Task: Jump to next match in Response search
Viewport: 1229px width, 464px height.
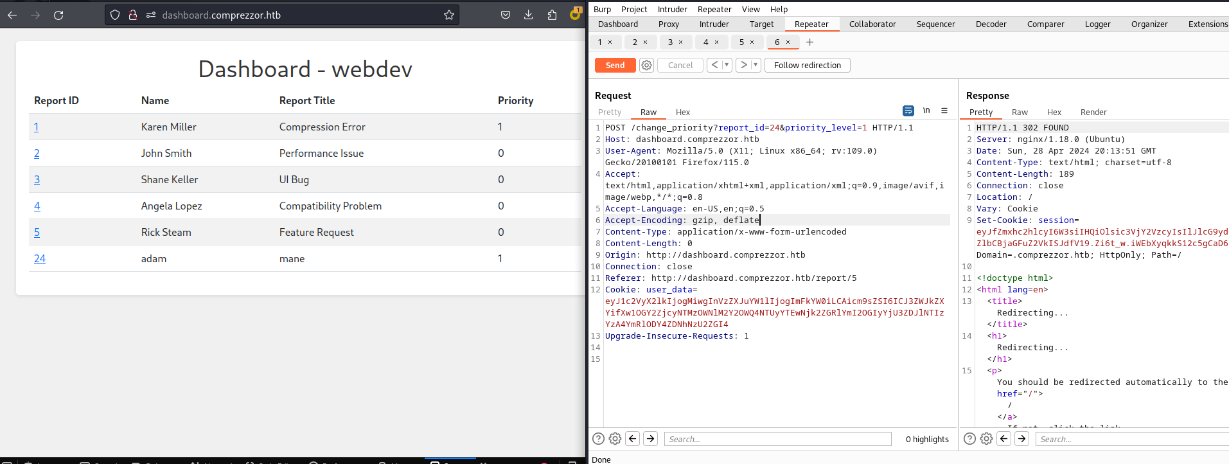Action: pos(1022,438)
